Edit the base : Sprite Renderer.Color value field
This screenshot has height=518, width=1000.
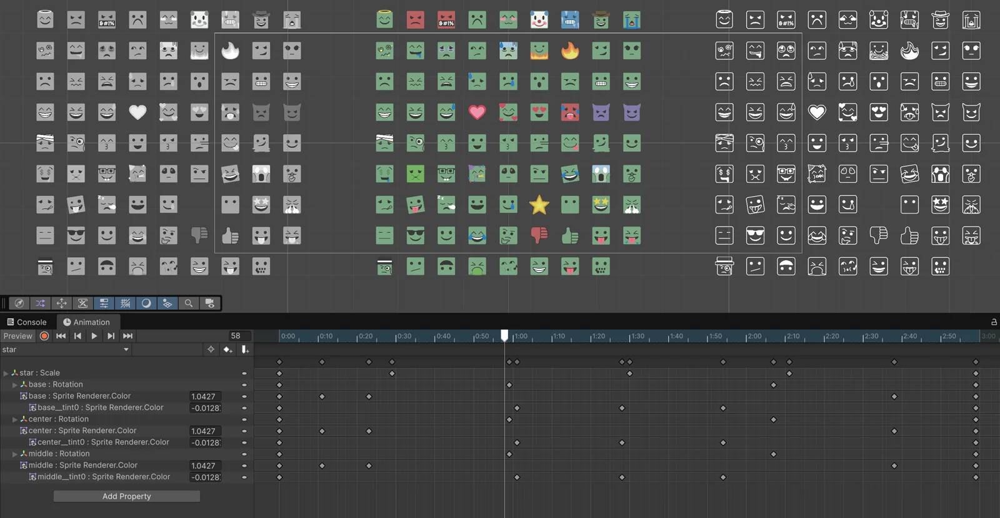point(206,396)
